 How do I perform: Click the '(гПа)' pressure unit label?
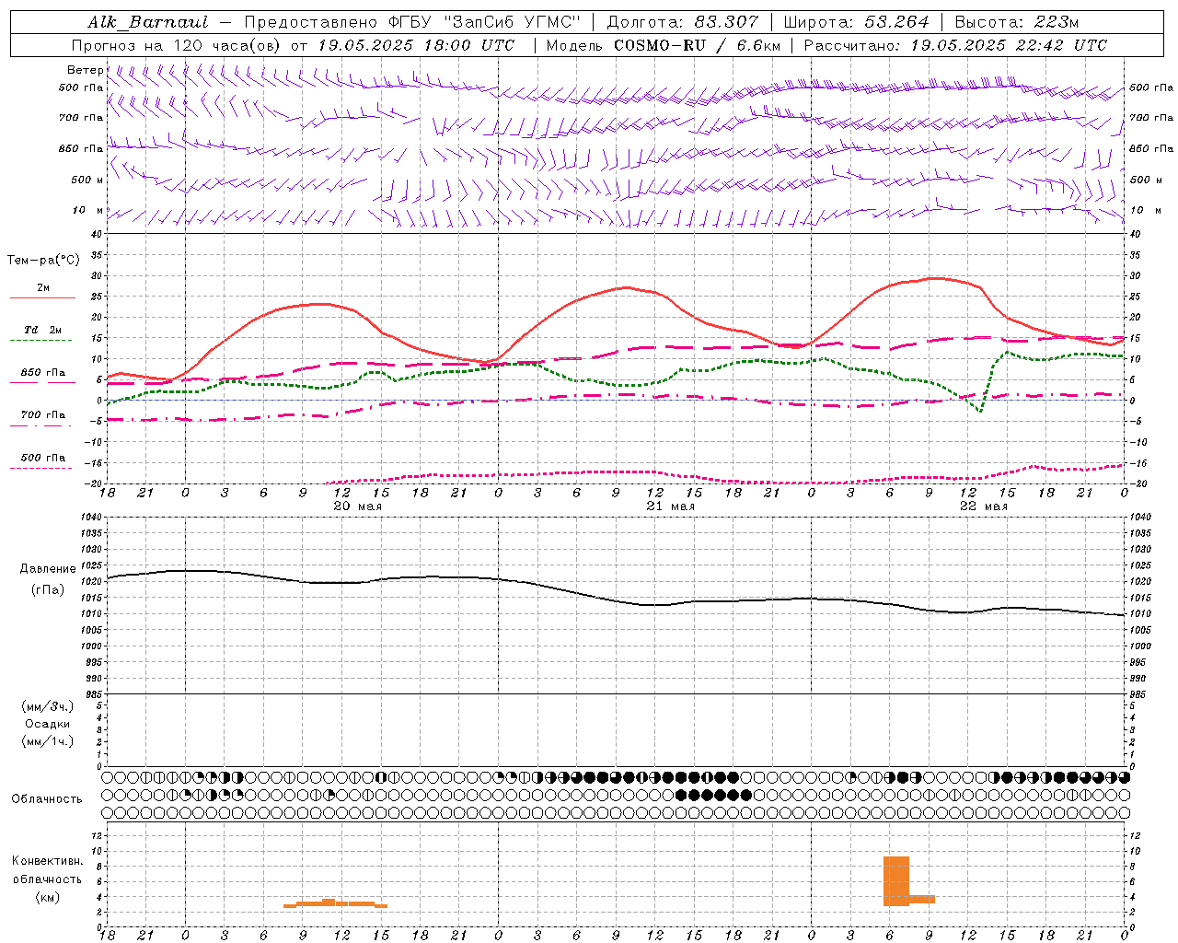click(48, 590)
